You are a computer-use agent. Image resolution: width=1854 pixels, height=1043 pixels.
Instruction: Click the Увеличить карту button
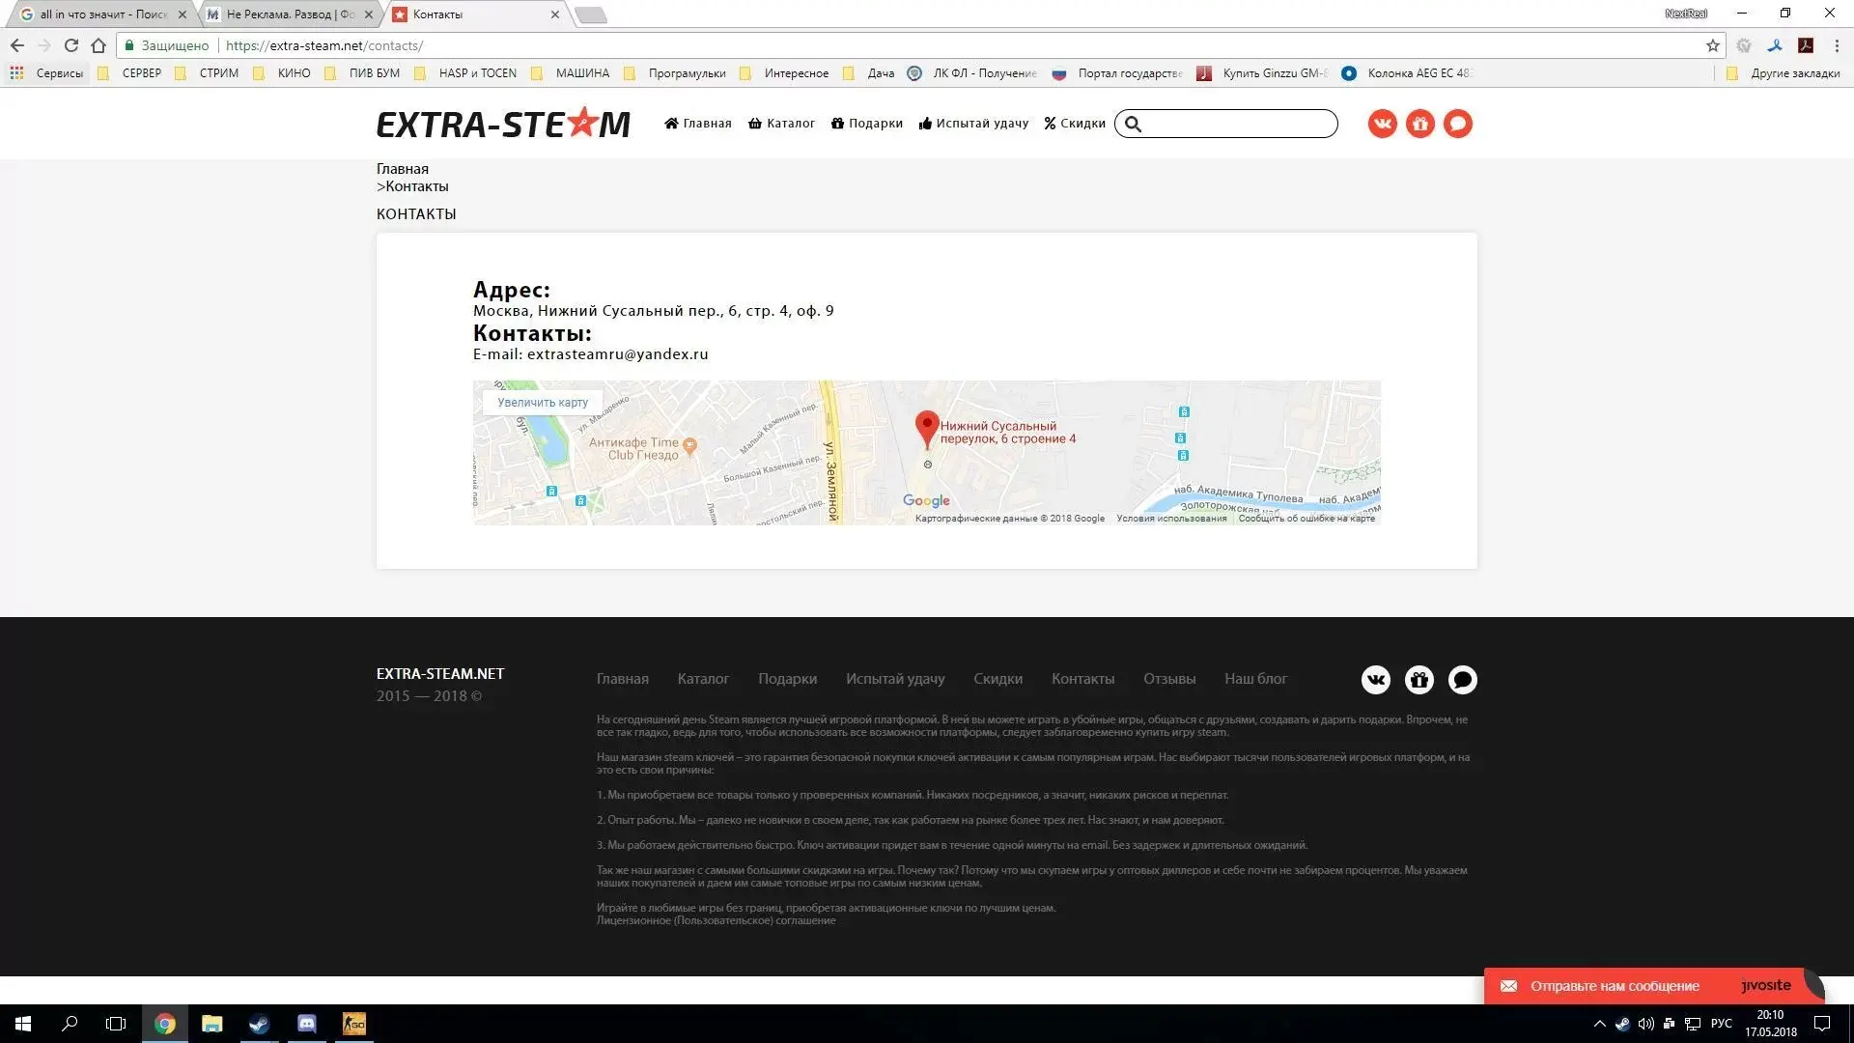tap(543, 403)
